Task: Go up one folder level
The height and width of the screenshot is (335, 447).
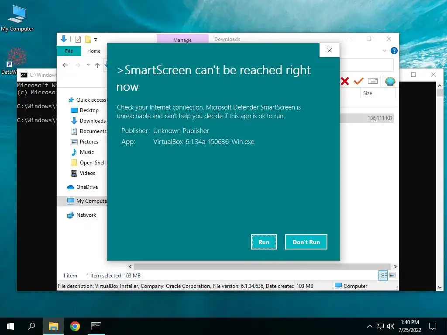Action: [x=97, y=65]
